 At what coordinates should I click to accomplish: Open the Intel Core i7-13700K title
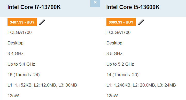34,7
